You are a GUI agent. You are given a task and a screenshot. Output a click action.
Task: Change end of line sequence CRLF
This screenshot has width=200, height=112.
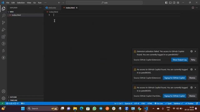pyautogui.click(x=143, y=103)
